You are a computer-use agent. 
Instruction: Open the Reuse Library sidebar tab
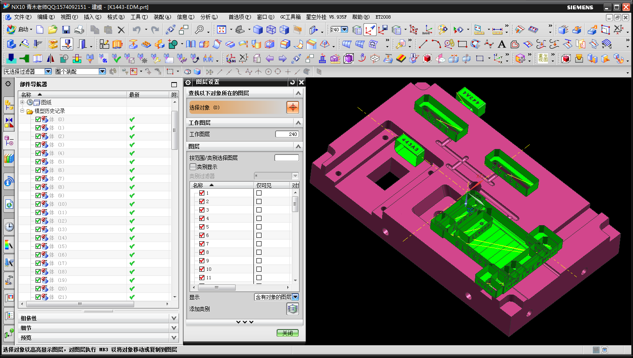click(x=9, y=159)
